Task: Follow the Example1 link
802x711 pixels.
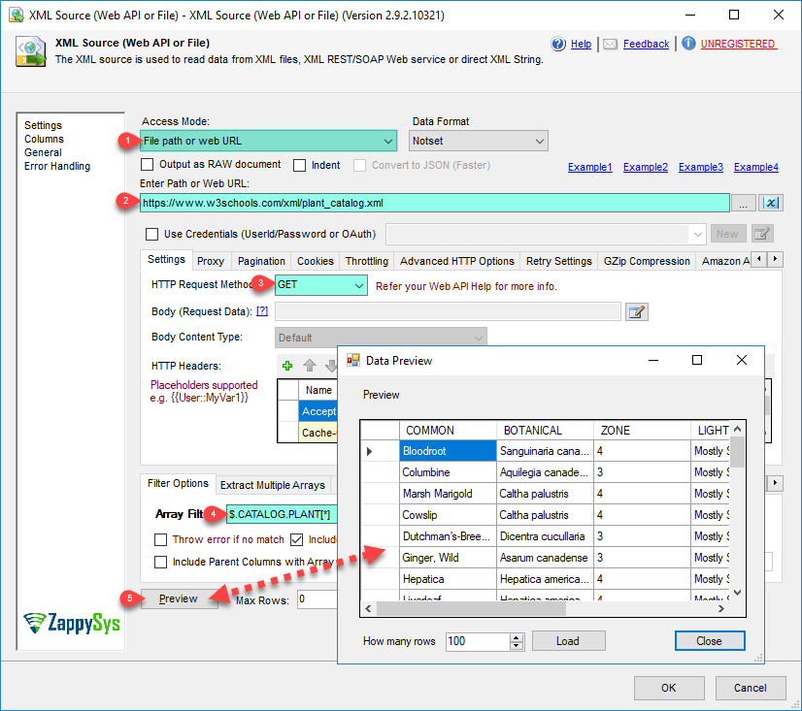Action: [x=590, y=167]
